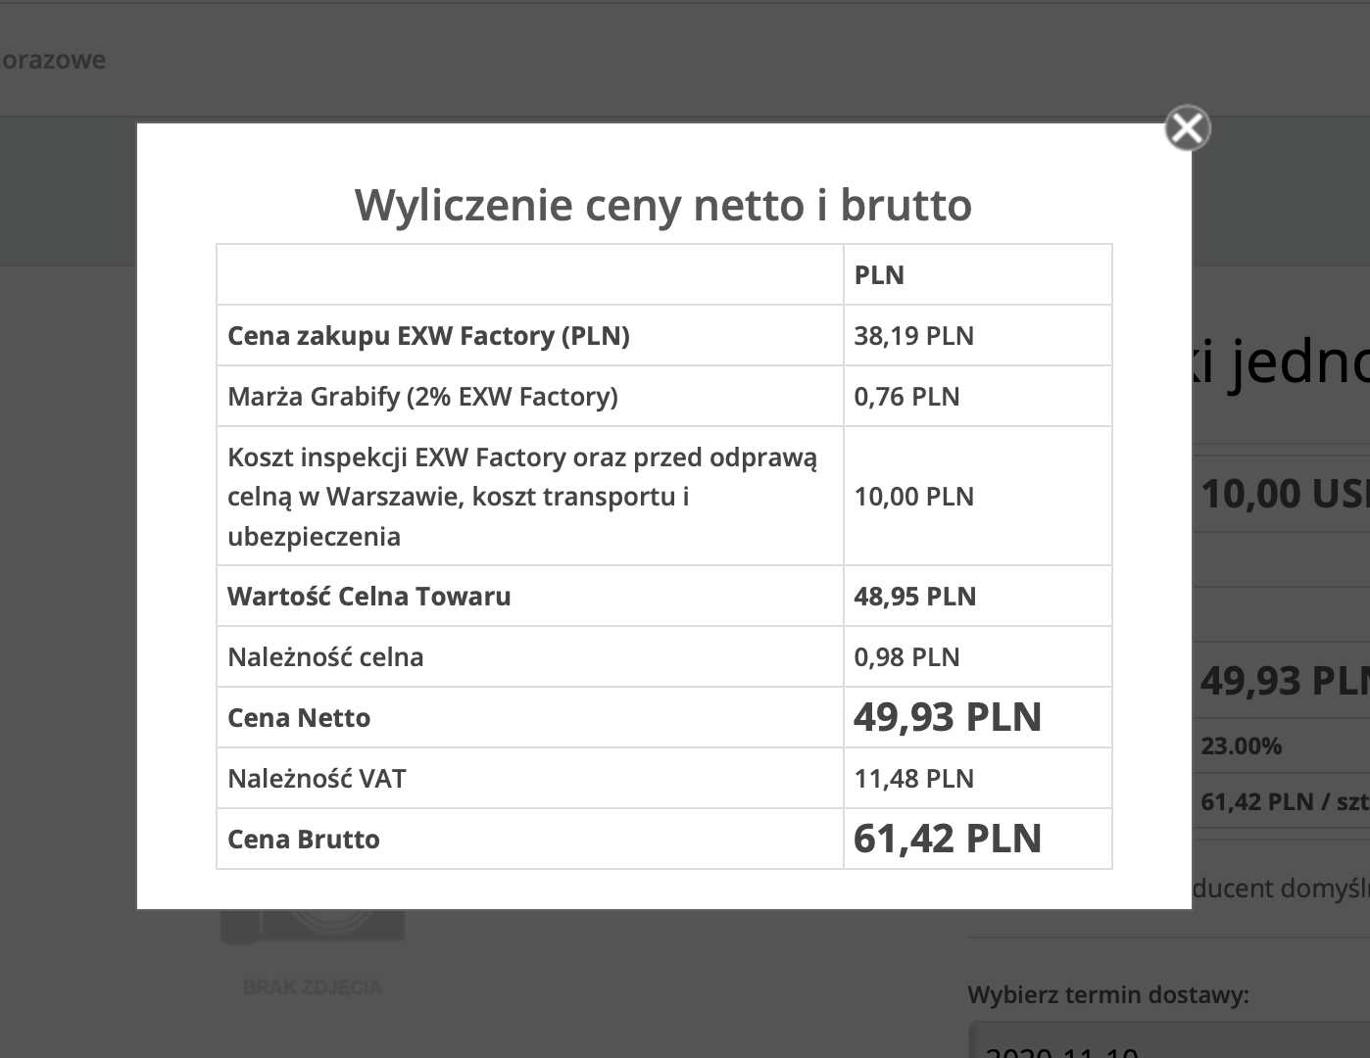Click 'Wartość Celna Towaru' row label
1370x1058 pixels.
pos(368,597)
